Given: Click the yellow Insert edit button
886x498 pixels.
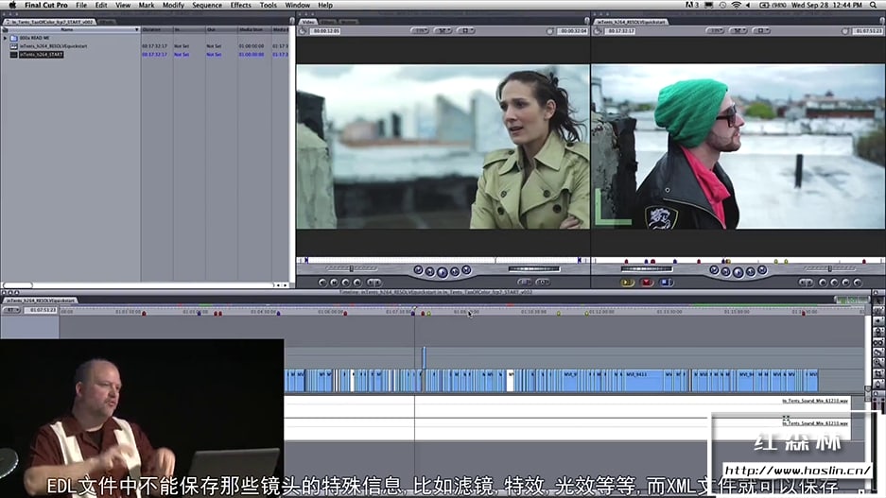Looking at the screenshot, I should (x=627, y=283).
